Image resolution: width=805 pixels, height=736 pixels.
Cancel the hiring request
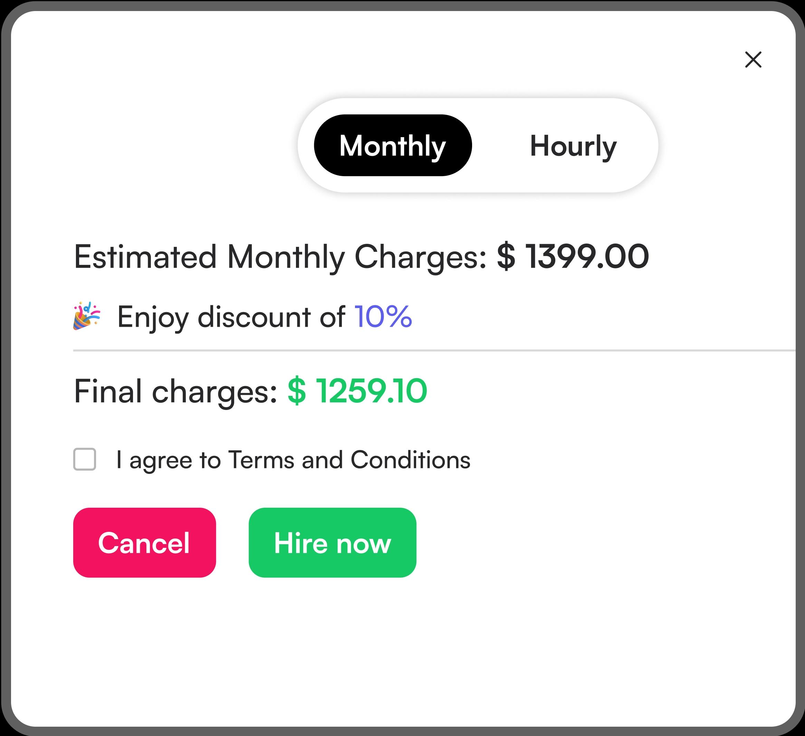click(x=145, y=543)
